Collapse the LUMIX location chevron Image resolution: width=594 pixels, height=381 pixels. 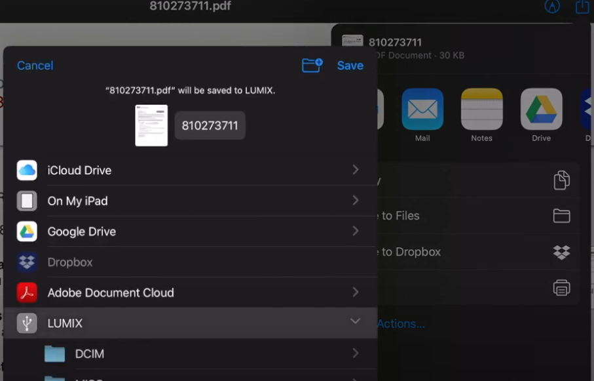point(355,321)
